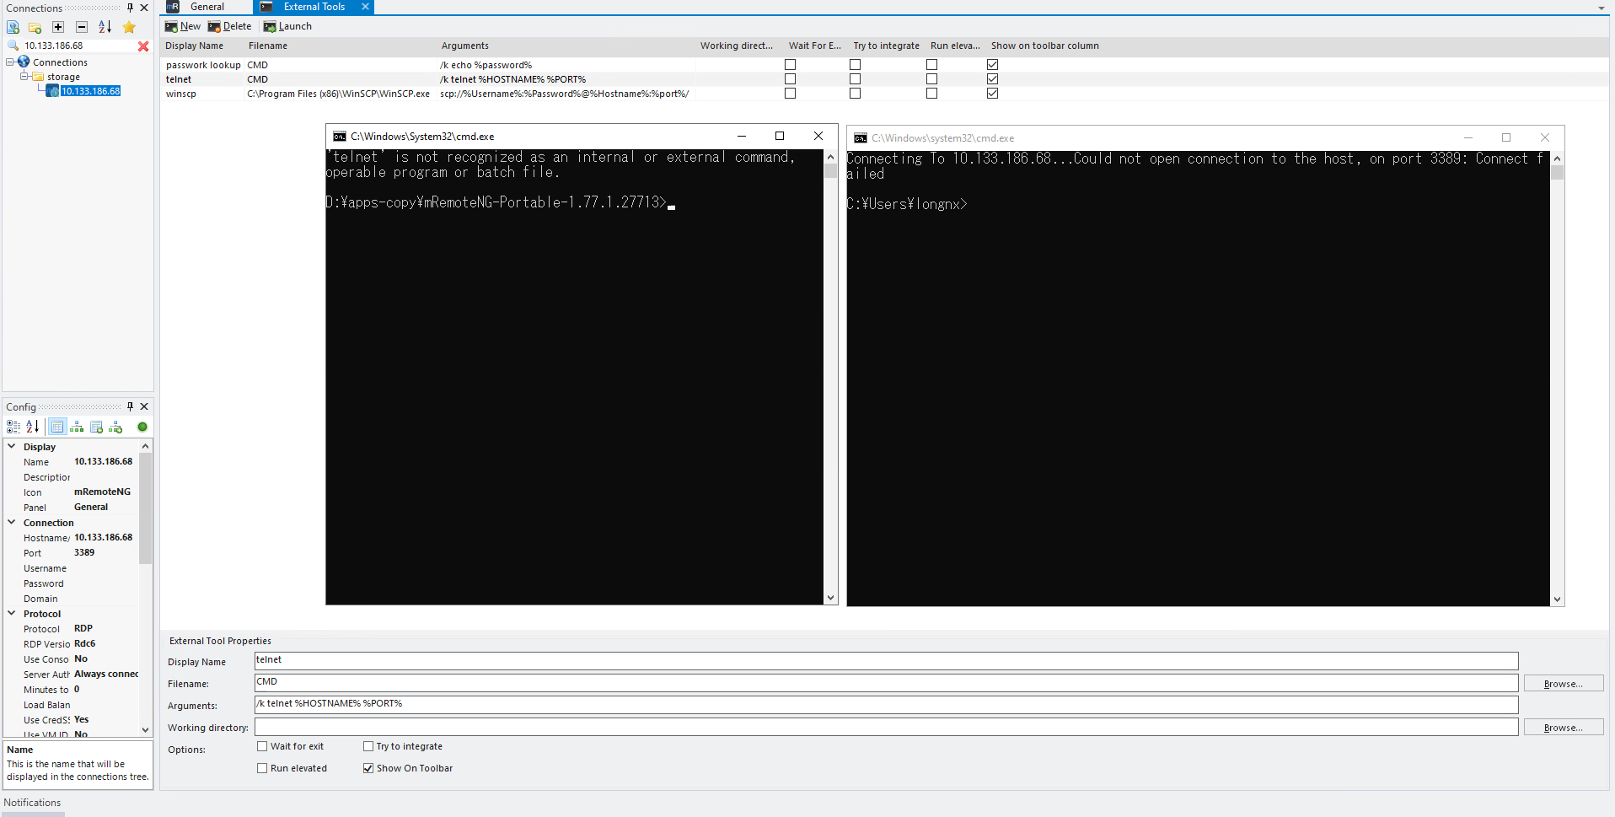This screenshot has width=1615, height=817.
Task: Create a new connection in the Connections panel
Action: [13, 27]
